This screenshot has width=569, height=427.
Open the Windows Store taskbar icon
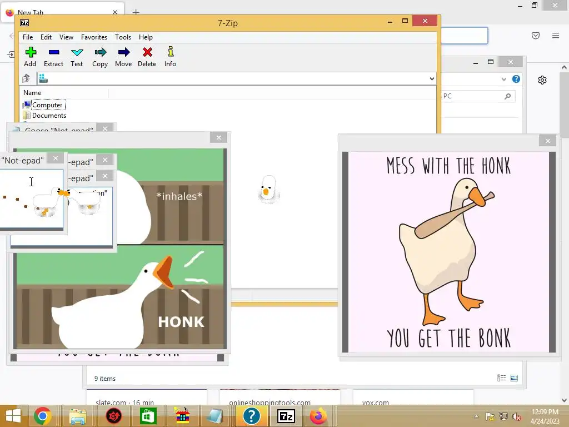click(148, 416)
